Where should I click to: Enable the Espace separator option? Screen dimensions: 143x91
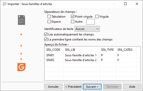[49, 22]
